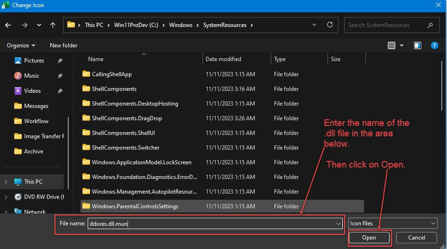Unpin Pictures using its pin icon
447x249 pixels.
[60, 61]
